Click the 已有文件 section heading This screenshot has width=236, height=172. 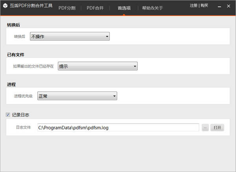16,55
